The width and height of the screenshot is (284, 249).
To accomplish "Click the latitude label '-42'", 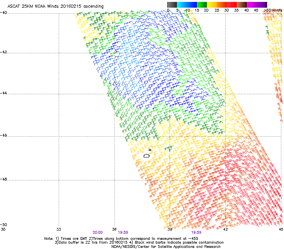I will 4,52.
